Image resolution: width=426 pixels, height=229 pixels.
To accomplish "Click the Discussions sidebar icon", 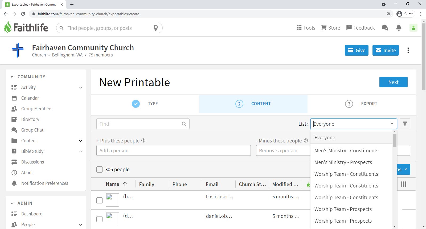I will (14, 162).
